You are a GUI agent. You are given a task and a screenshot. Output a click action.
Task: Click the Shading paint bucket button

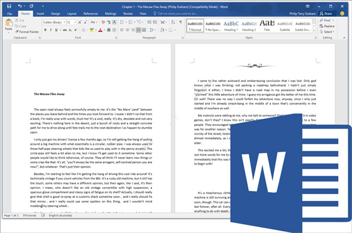click(x=162, y=30)
